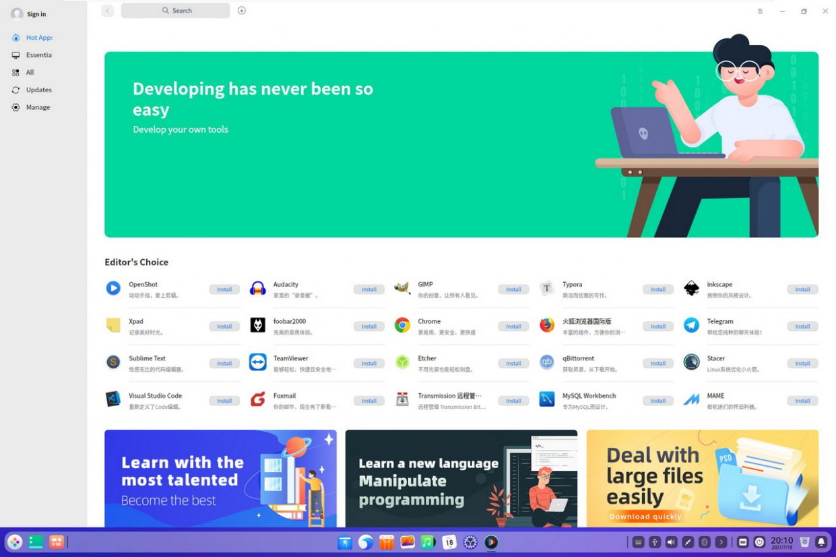Open the 'Deal with large files easily' banner
Screen dimensions: 836x557
(x=702, y=478)
